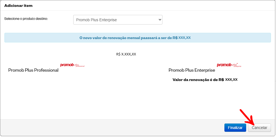
Task: Click the Cancelar button
Action: [259, 128]
